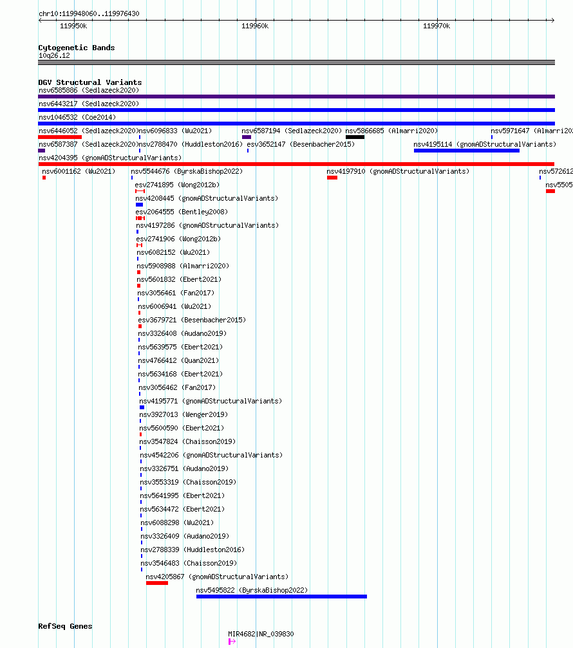Select nsv5634168 (Ebert2021) label
Viewport: 573px width, 648px height.
(x=181, y=374)
